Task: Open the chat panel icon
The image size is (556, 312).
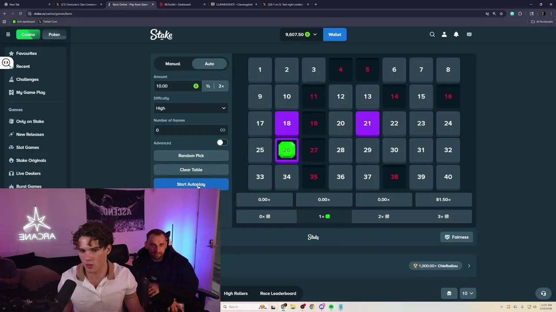Action: (469, 34)
